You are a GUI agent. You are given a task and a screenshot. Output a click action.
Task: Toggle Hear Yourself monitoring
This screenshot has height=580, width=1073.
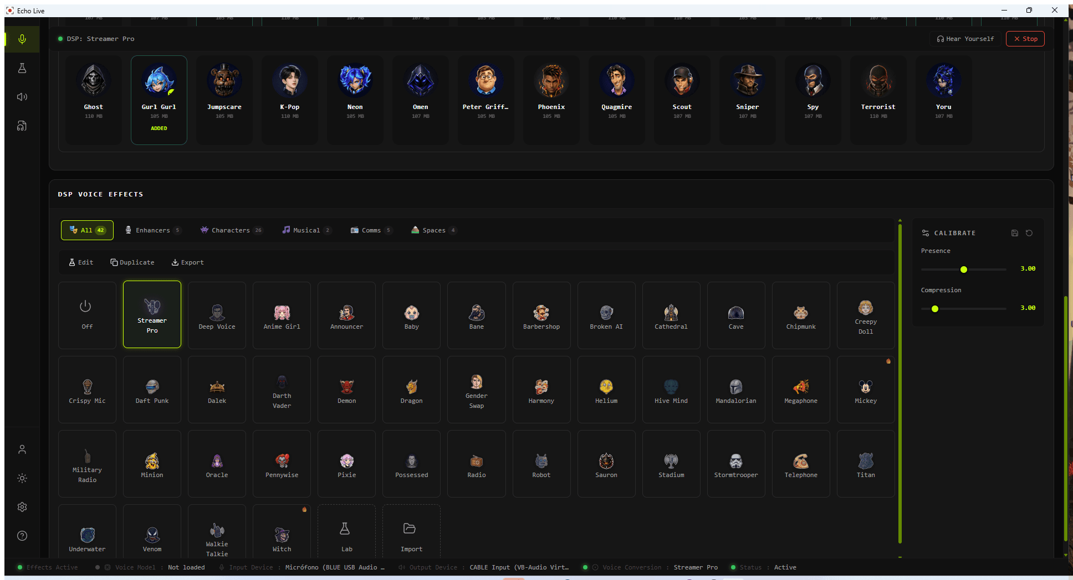coord(965,39)
